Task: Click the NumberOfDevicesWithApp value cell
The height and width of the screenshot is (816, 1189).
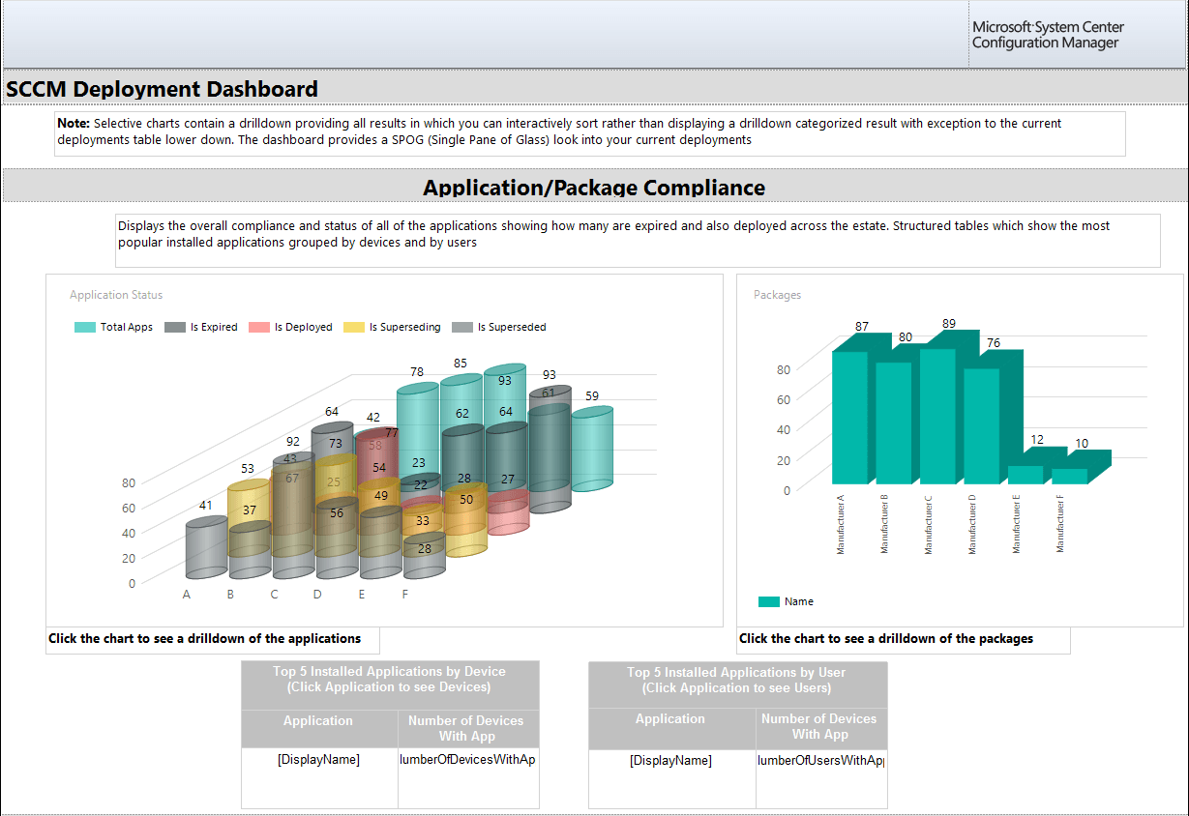Action: pyautogui.click(x=467, y=760)
